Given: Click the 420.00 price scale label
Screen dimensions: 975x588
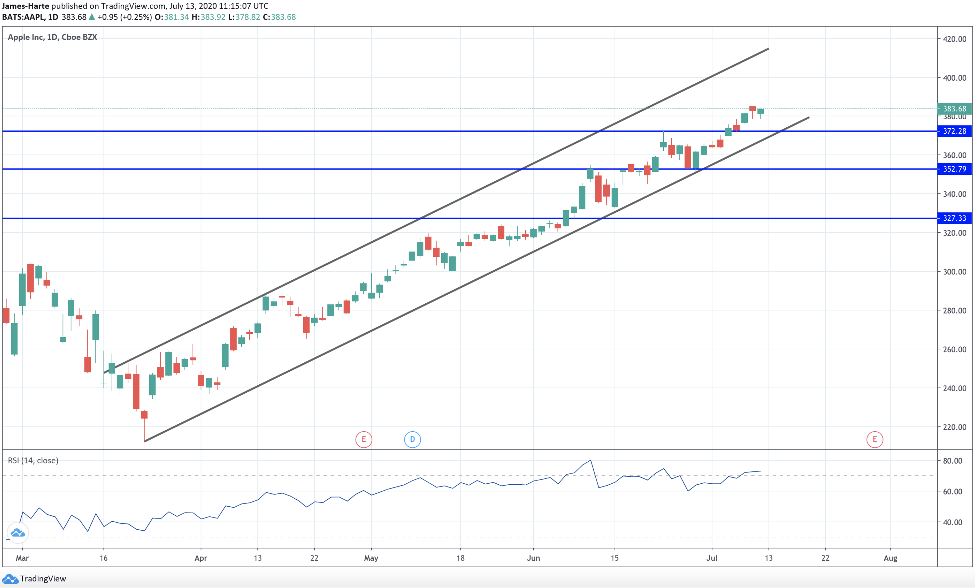Looking at the screenshot, I should click(954, 39).
